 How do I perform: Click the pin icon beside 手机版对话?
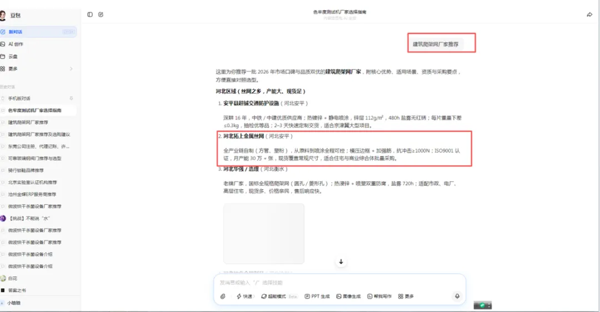[71, 98]
